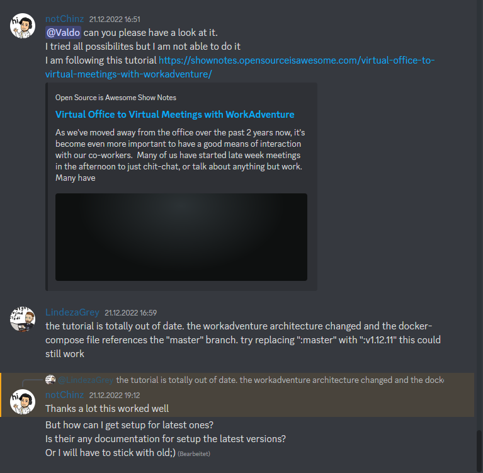Viewport: 483px width, 473px height.
Task: Open shownotes.opensourceisawesome.com tutorial URL
Action: click(x=240, y=67)
